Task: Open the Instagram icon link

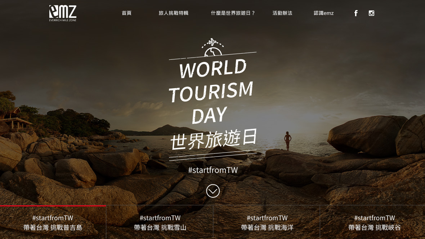Action: click(371, 13)
